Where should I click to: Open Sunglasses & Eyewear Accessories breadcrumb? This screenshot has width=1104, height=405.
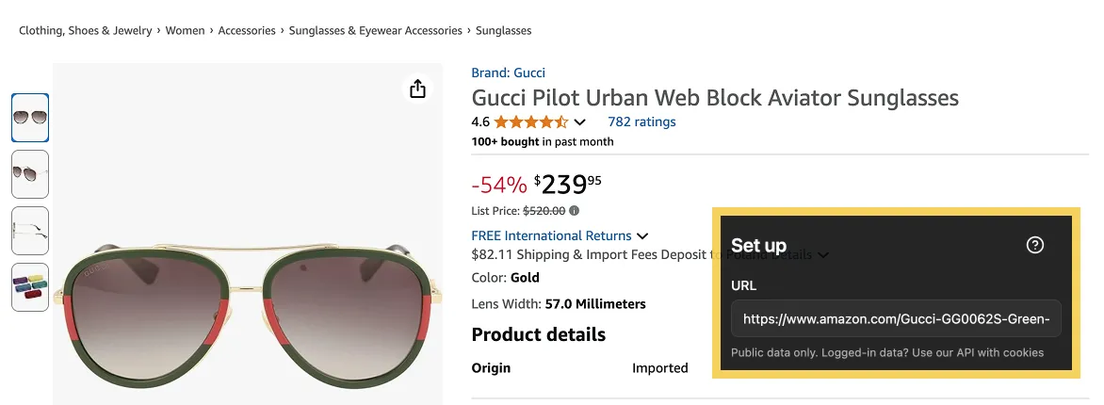[x=376, y=31]
